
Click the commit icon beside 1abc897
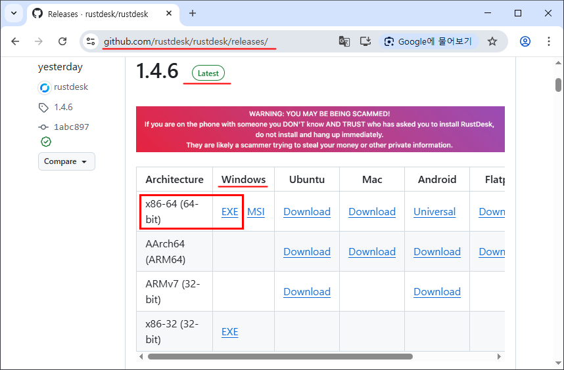[43, 127]
